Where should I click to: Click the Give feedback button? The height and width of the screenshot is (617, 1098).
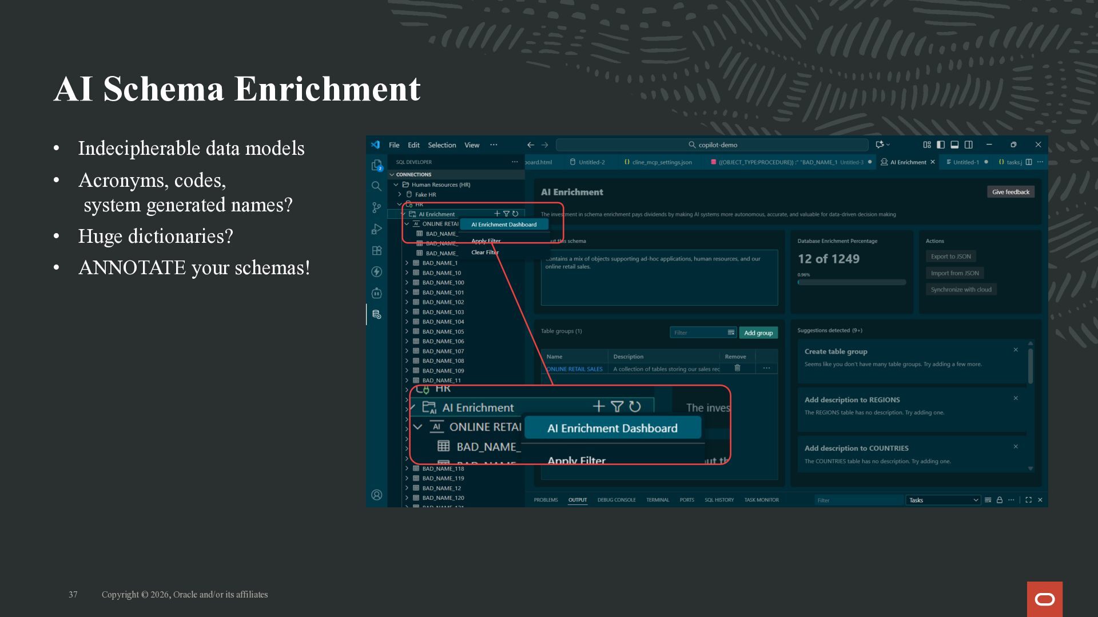click(1011, 192)
